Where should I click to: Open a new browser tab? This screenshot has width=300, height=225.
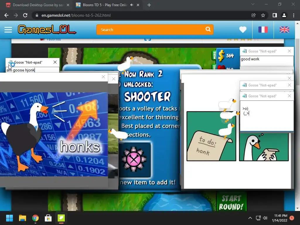click(149, 5)
